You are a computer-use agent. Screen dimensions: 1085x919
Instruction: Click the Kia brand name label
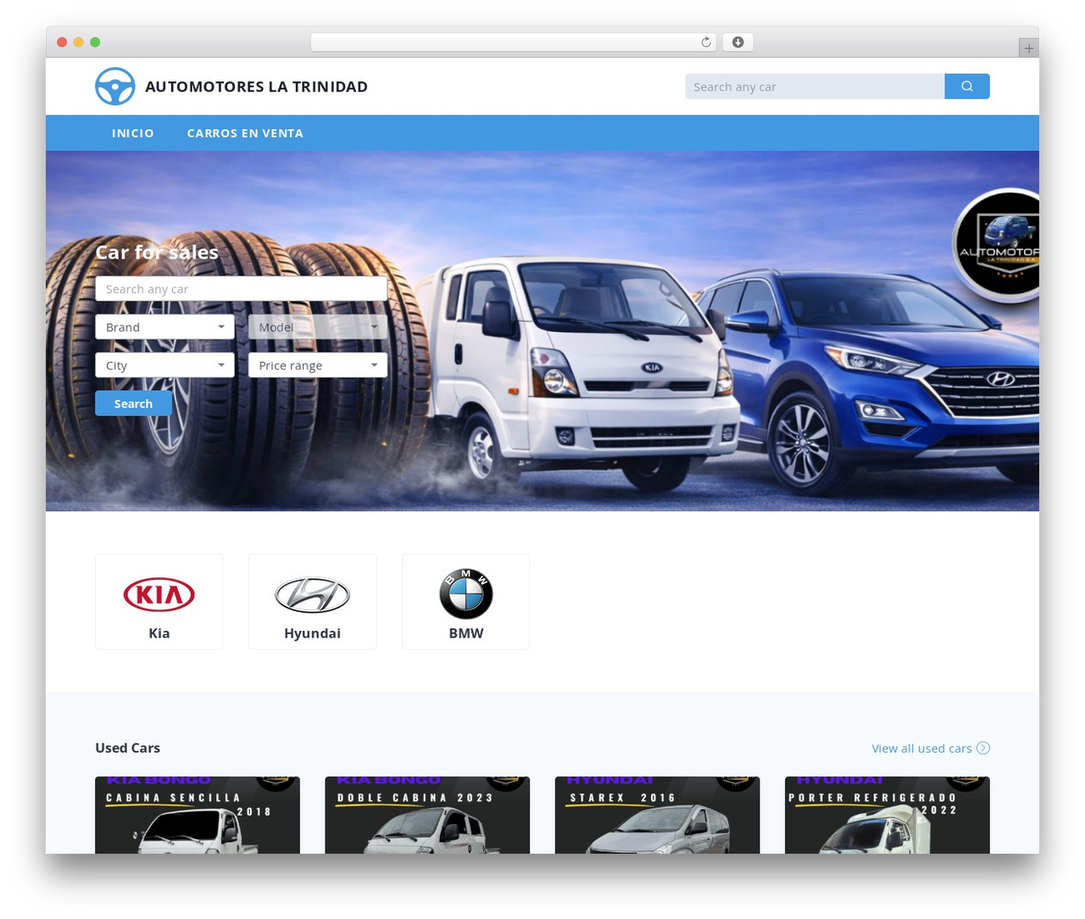[x=159, y=633]
